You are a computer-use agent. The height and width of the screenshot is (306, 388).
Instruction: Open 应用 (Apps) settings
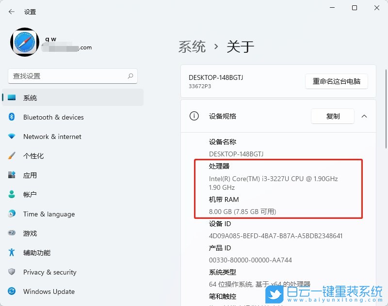tap(30, 175)
